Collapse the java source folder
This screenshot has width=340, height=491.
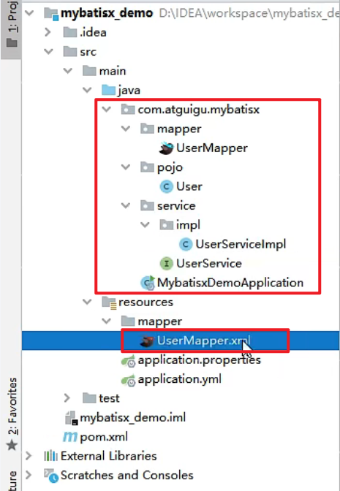point(87,90)
